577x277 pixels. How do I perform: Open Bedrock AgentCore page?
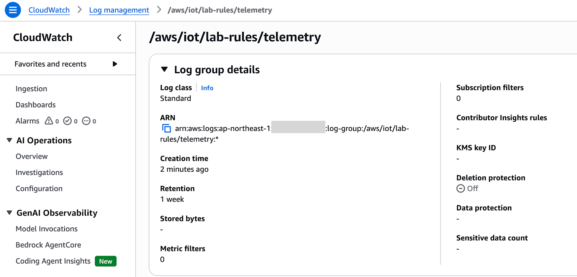coord(48,245)
